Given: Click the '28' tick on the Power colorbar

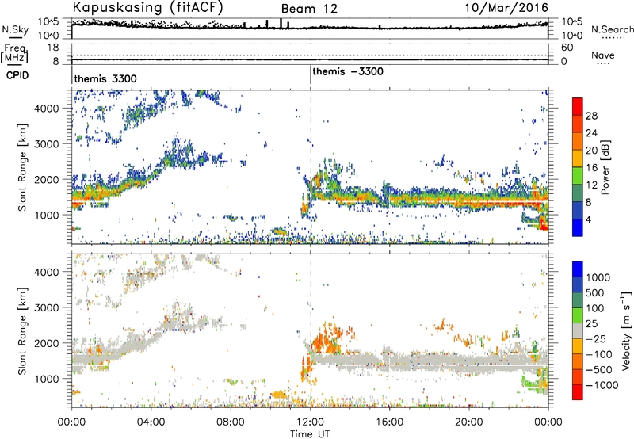Looking at the screenshot, I should pyautogui.click(x=591, y=116).
